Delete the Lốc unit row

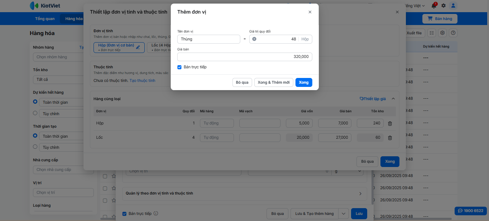pos(390,138)
